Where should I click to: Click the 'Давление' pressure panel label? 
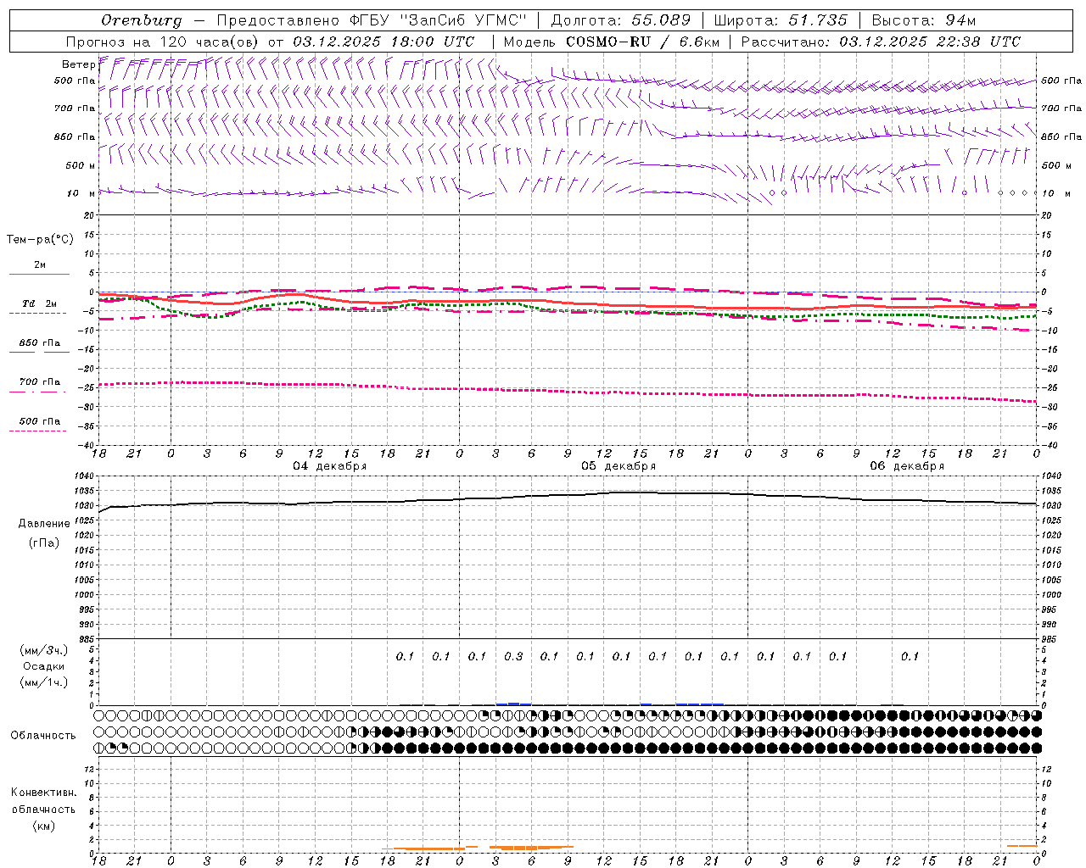(44, 524)
